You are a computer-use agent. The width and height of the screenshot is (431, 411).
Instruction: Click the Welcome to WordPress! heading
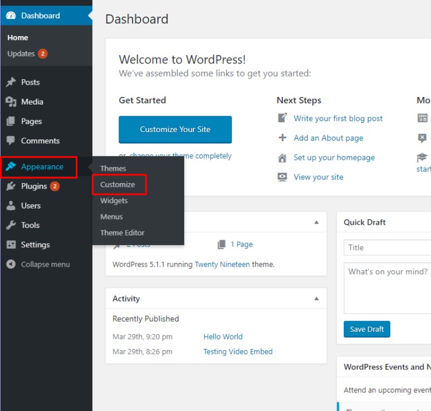point(182,59)
